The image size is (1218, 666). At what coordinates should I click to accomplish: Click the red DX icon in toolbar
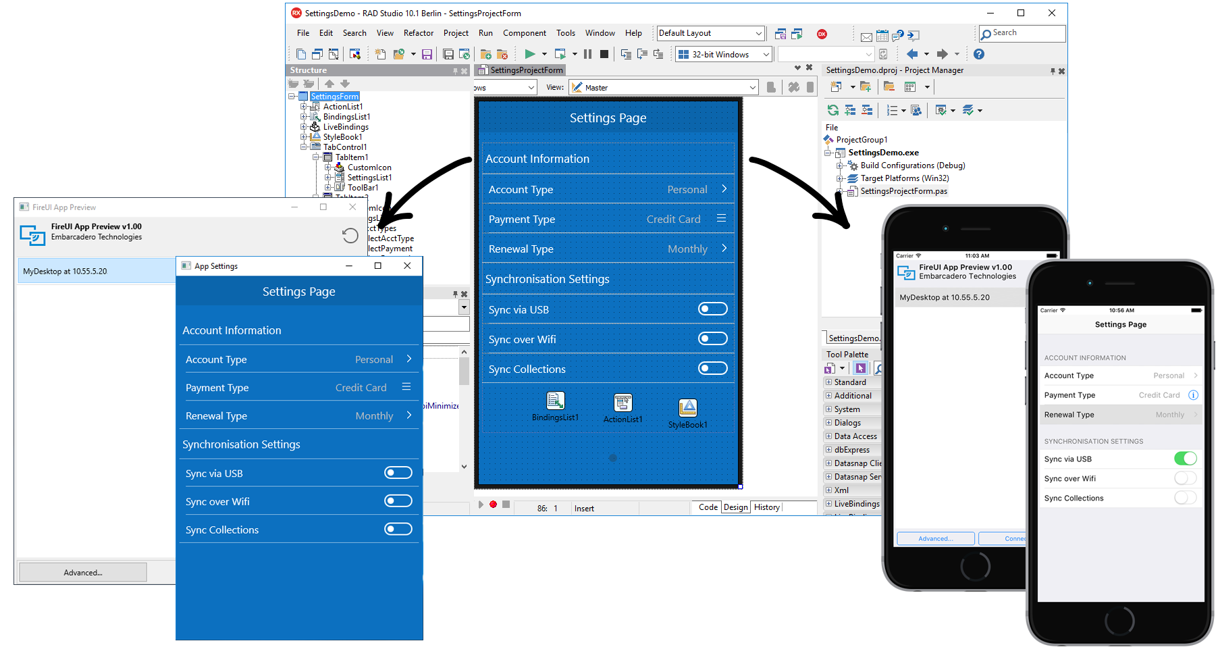click(822, 34)
